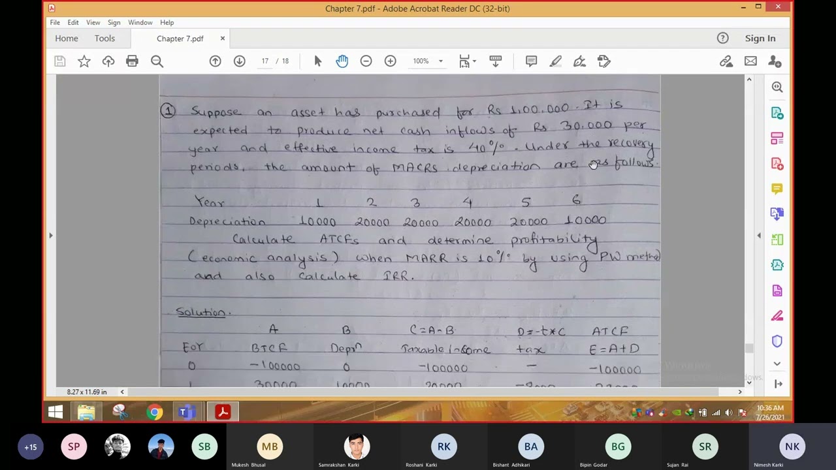This screenshot has width=836, height=470.
Task: Activate the Hand pan tool
Action: 342,61
